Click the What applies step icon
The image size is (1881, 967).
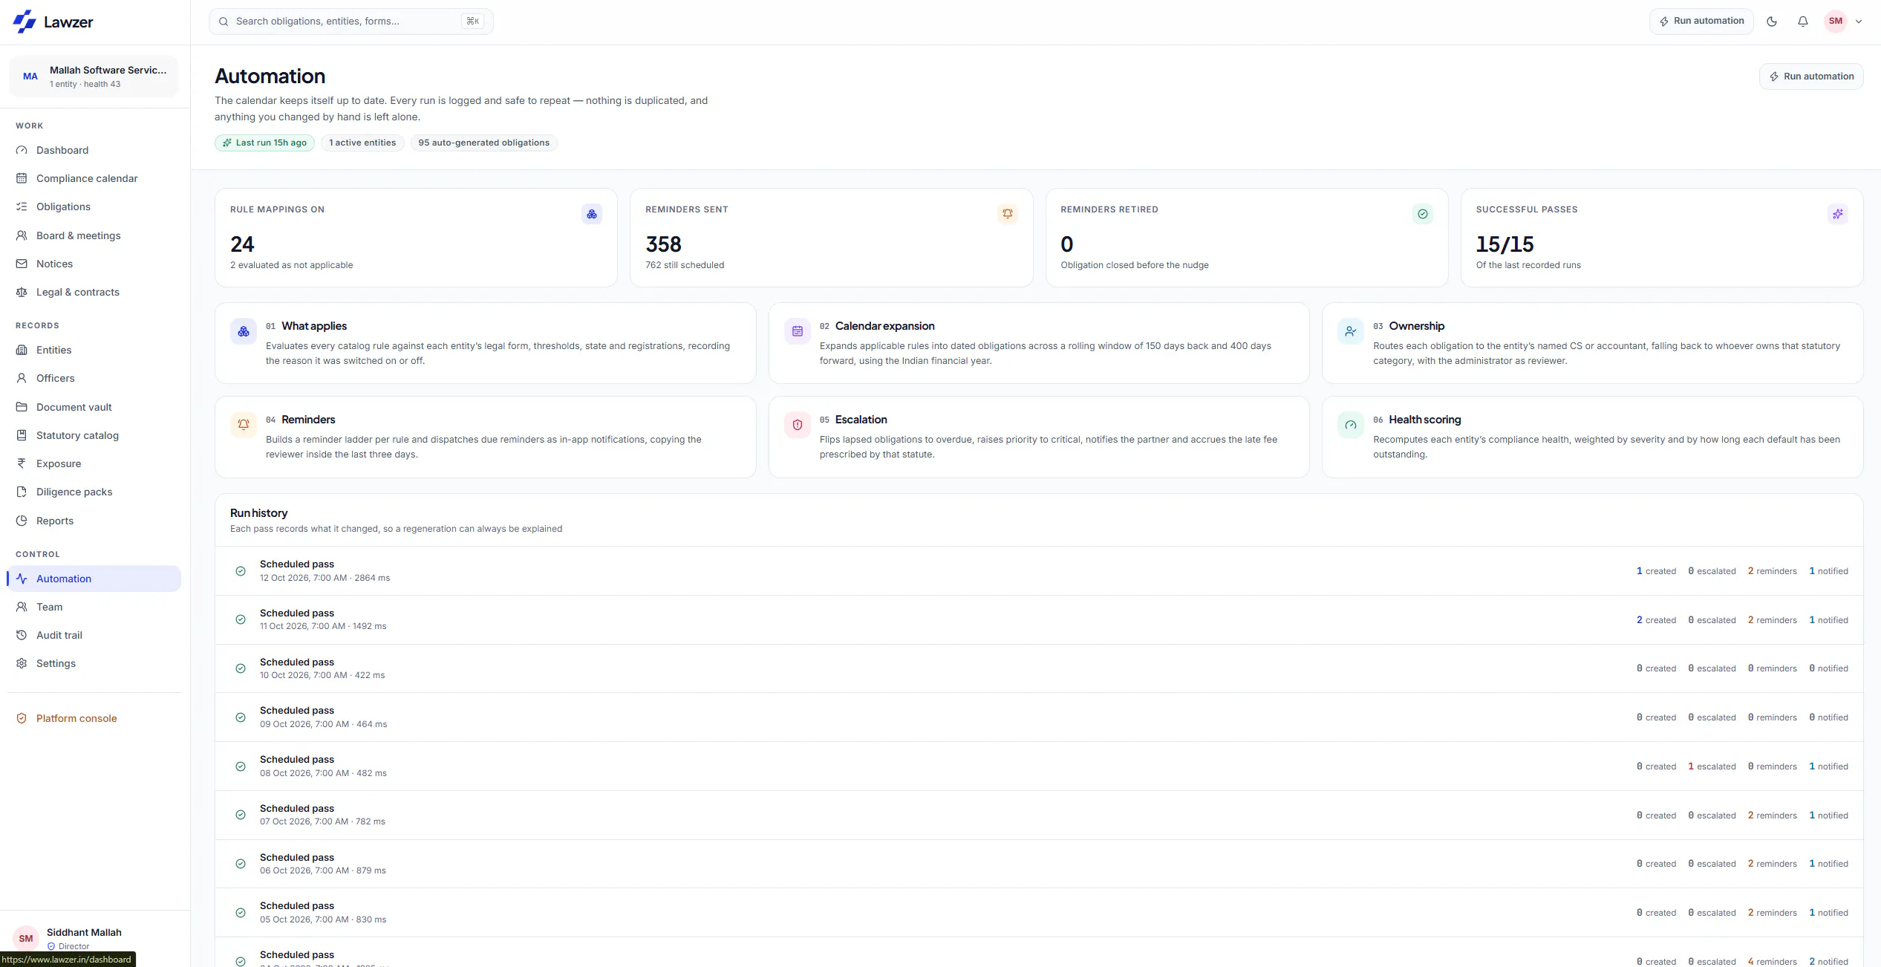[244, 331]
